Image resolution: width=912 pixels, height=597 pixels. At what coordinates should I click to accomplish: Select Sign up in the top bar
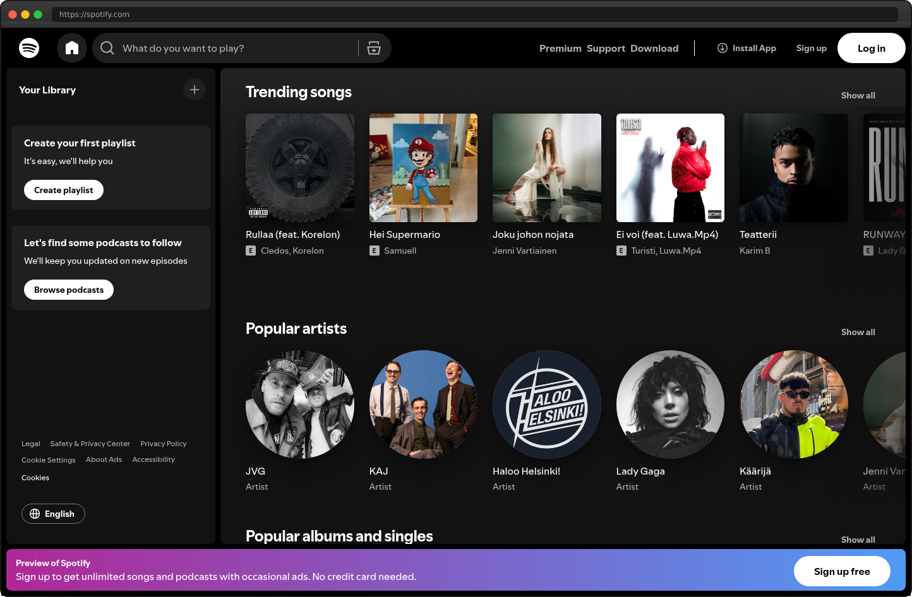click(812, 48)
